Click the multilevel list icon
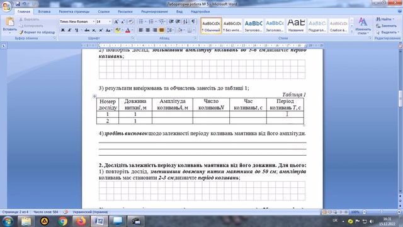The width and height of the screenshot is (403, 227). click(x=161, y=22)
